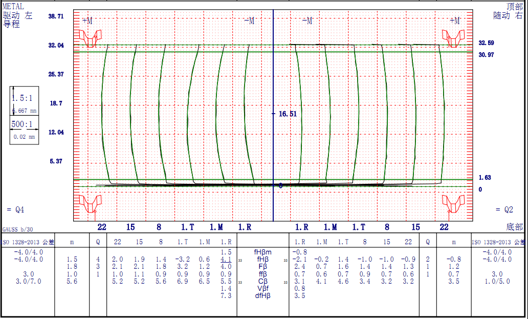Click the ffβ row label
The height and width of the screenshot is (319, 528).
click(262, 274)
